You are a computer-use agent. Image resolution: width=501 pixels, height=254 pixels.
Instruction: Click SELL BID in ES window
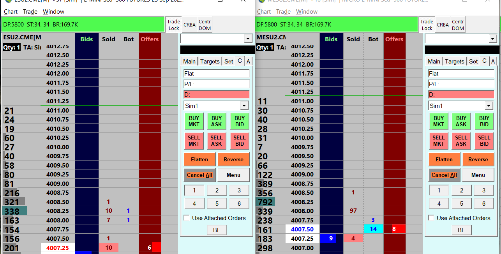click(x=240, y=141)
